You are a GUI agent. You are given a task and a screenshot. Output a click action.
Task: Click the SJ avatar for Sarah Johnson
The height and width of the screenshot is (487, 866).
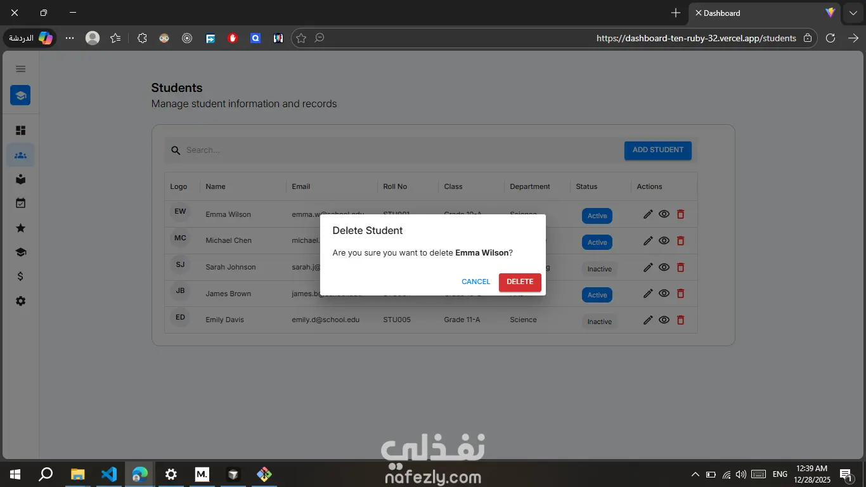coord(180,264)
